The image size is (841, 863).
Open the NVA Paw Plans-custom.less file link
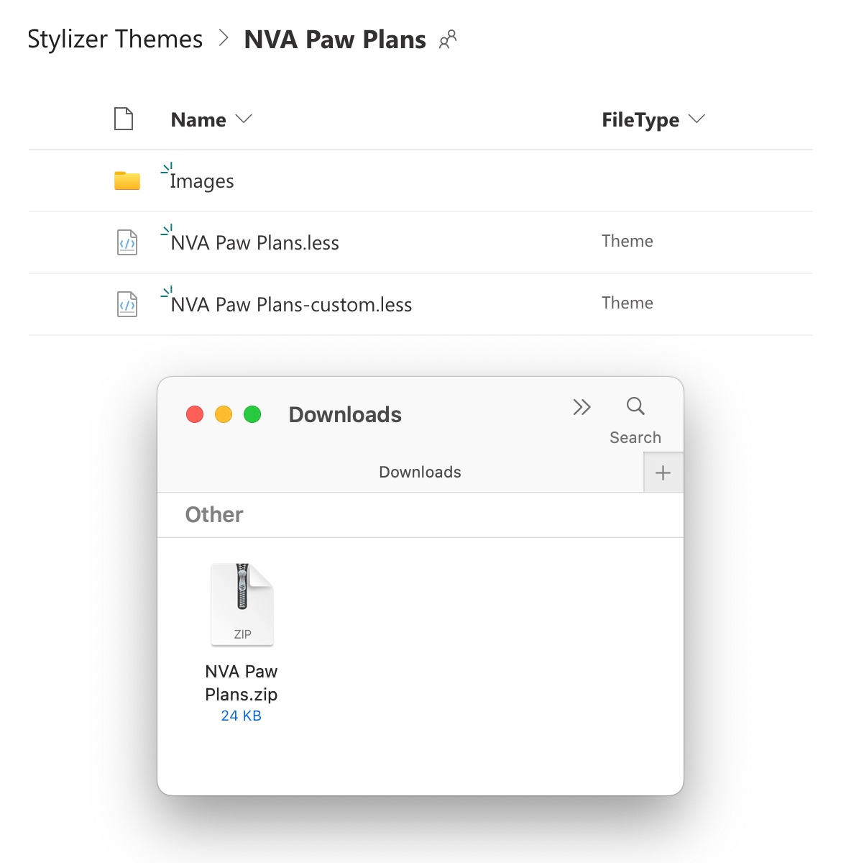[292, 305]
